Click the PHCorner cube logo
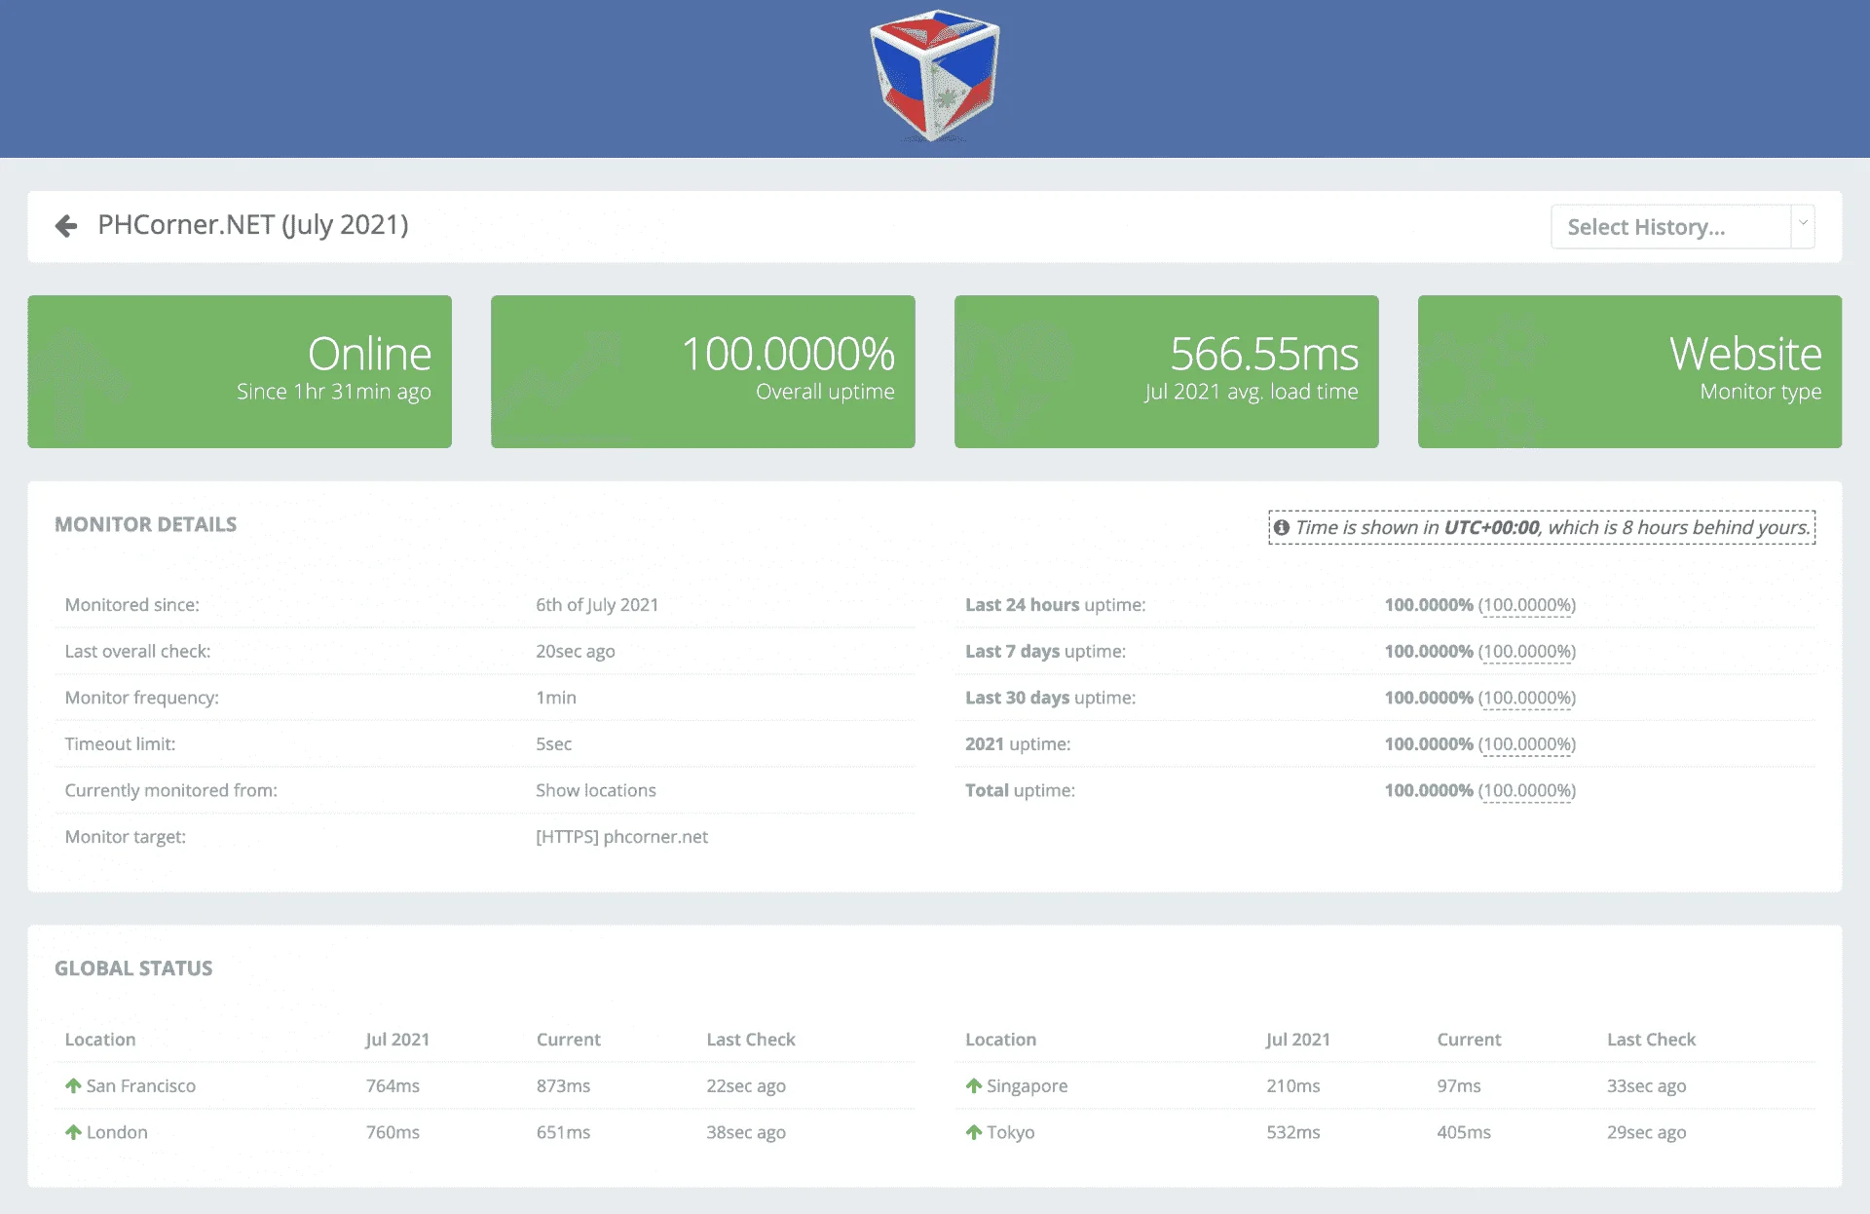Viewport: 1870px width, 1214px height. (935, 76)
